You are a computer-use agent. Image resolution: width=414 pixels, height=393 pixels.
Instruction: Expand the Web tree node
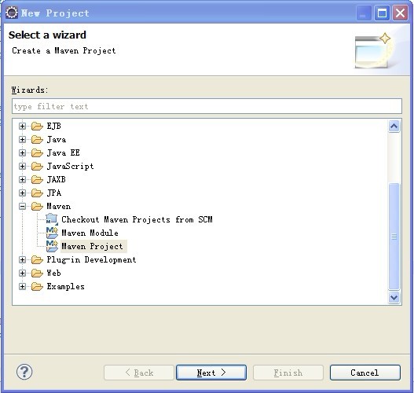pyautogui.click(x=23, y=273)
